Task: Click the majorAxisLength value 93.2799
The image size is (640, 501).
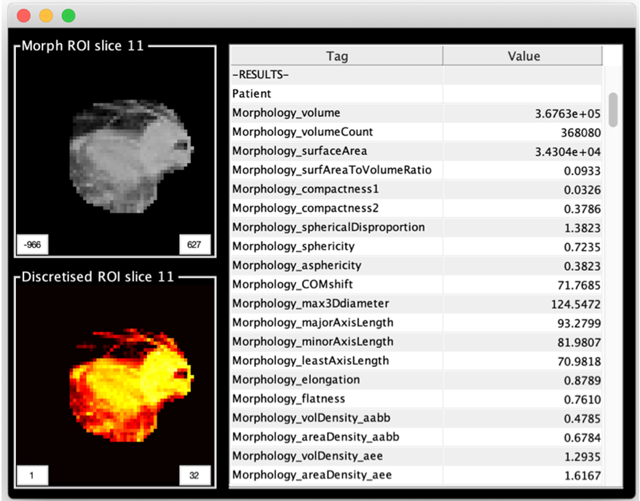Action: (x=579, y=323)
